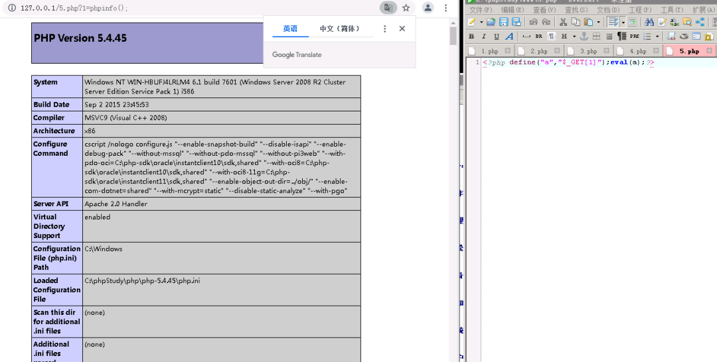Click the Cut scissors icon

pyautogui.click(x=564, y=22)
